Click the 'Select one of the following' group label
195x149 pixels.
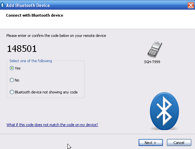[x=31, y=61]
